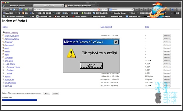
Task: Confirm the dialog with the 確定 button
Action: [x=91, y=66]
